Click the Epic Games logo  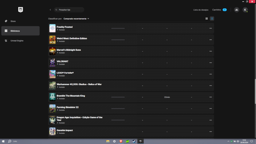click(x=20, y=10)
